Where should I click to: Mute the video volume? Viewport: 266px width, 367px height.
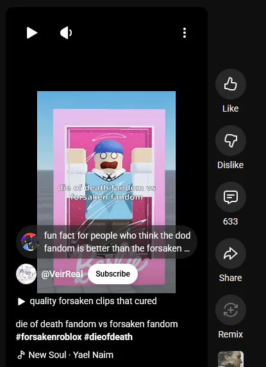(x=66, y=33)
